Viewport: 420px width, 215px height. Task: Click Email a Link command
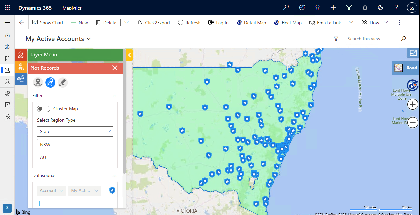[325, 23]
